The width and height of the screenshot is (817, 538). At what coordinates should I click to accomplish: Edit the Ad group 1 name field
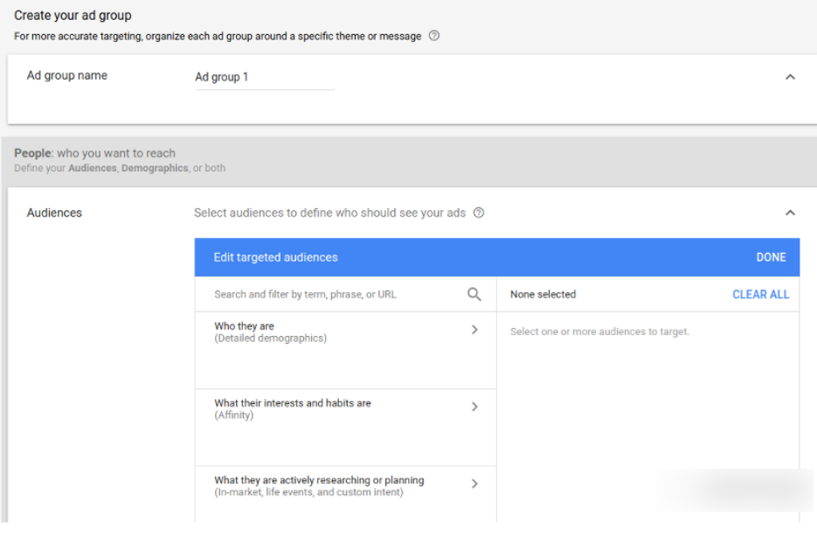click(264, 77)
